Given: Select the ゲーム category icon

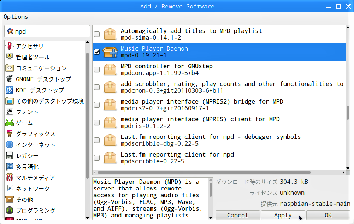Looking at the screenshot, I should tap(10, 123).
